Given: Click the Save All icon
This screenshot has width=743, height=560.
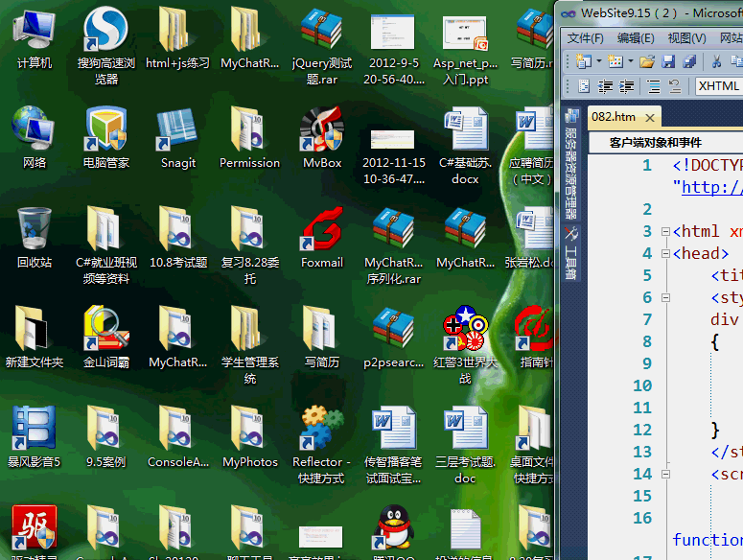Looking at the screenshot, I should (x=688, y=61).
